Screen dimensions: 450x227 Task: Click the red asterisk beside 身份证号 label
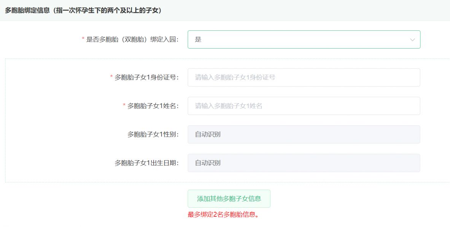tap(111, 77)
